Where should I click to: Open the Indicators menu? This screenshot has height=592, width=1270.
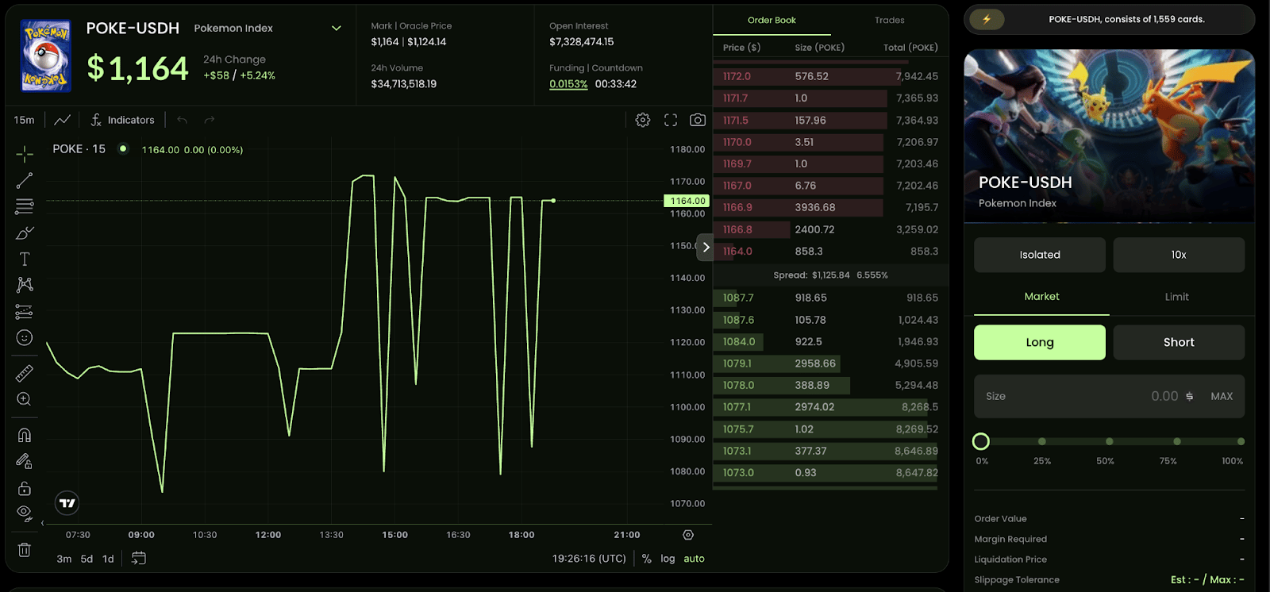pos(123,120)
